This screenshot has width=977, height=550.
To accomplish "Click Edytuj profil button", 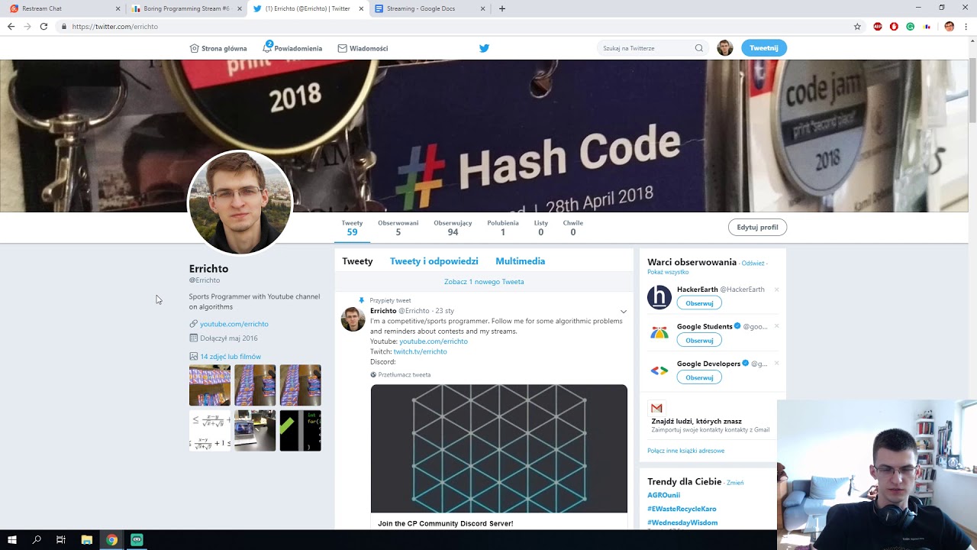I will [757, 227].
